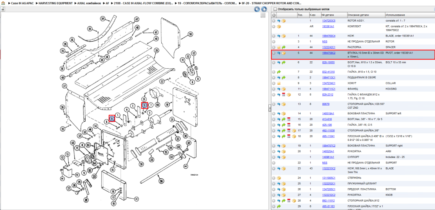Image resolution: width=435 pixels, height=210 pixels.
Task: Click the 'К-во' column header
Action: (312, 15)
